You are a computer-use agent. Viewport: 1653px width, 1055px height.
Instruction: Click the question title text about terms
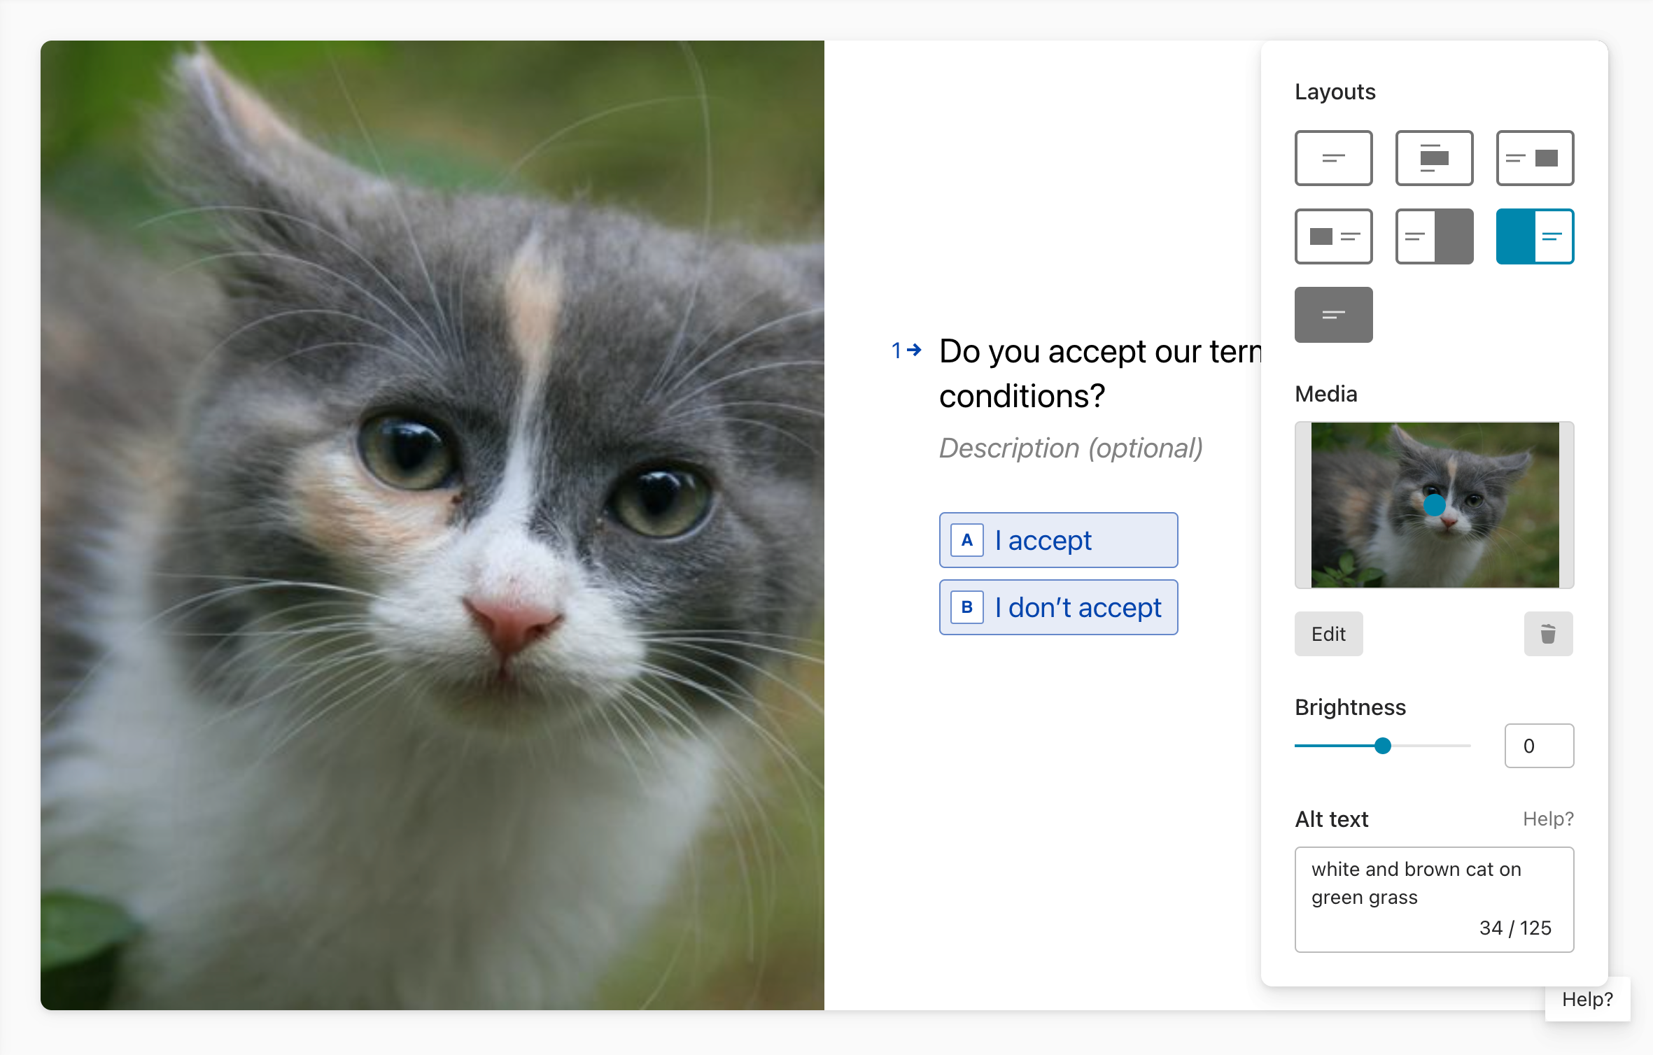click(x=1100, y=374)
